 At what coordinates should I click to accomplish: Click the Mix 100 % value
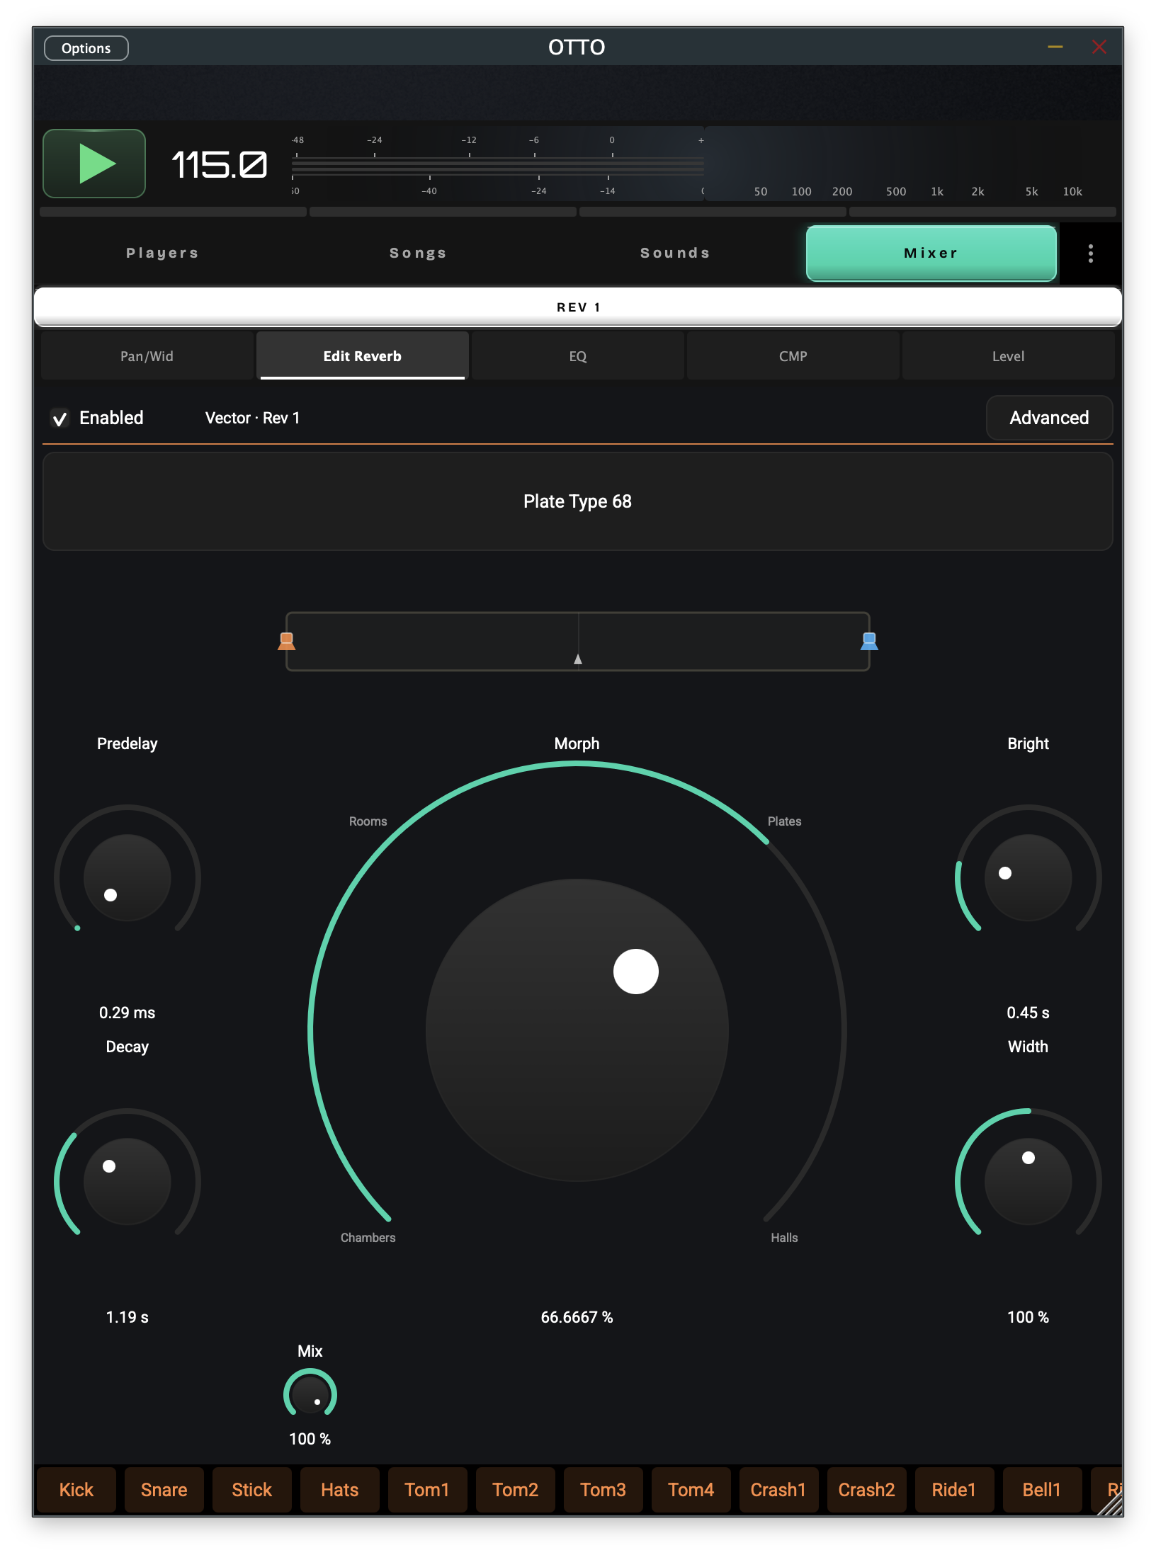[310, 1439]
